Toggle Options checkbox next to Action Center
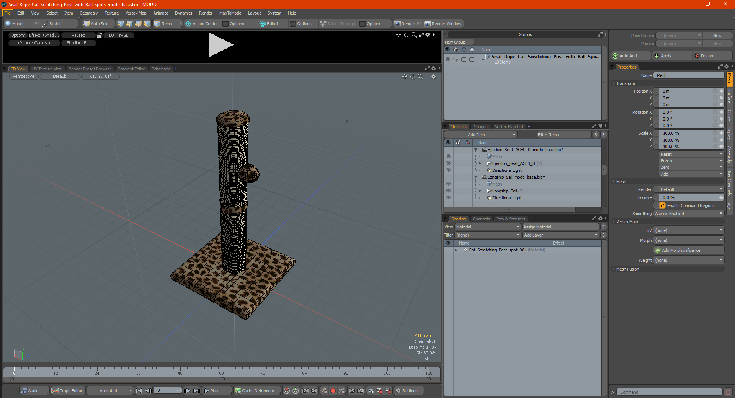The height and width of the screenshot is (398, 735). (x=225, y=24)
